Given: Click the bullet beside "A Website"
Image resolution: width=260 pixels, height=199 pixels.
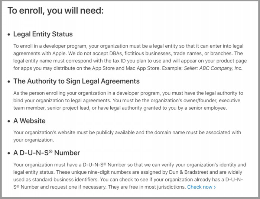Looking at the screenshot, I should pyautogui.click(x=9, y=121).
